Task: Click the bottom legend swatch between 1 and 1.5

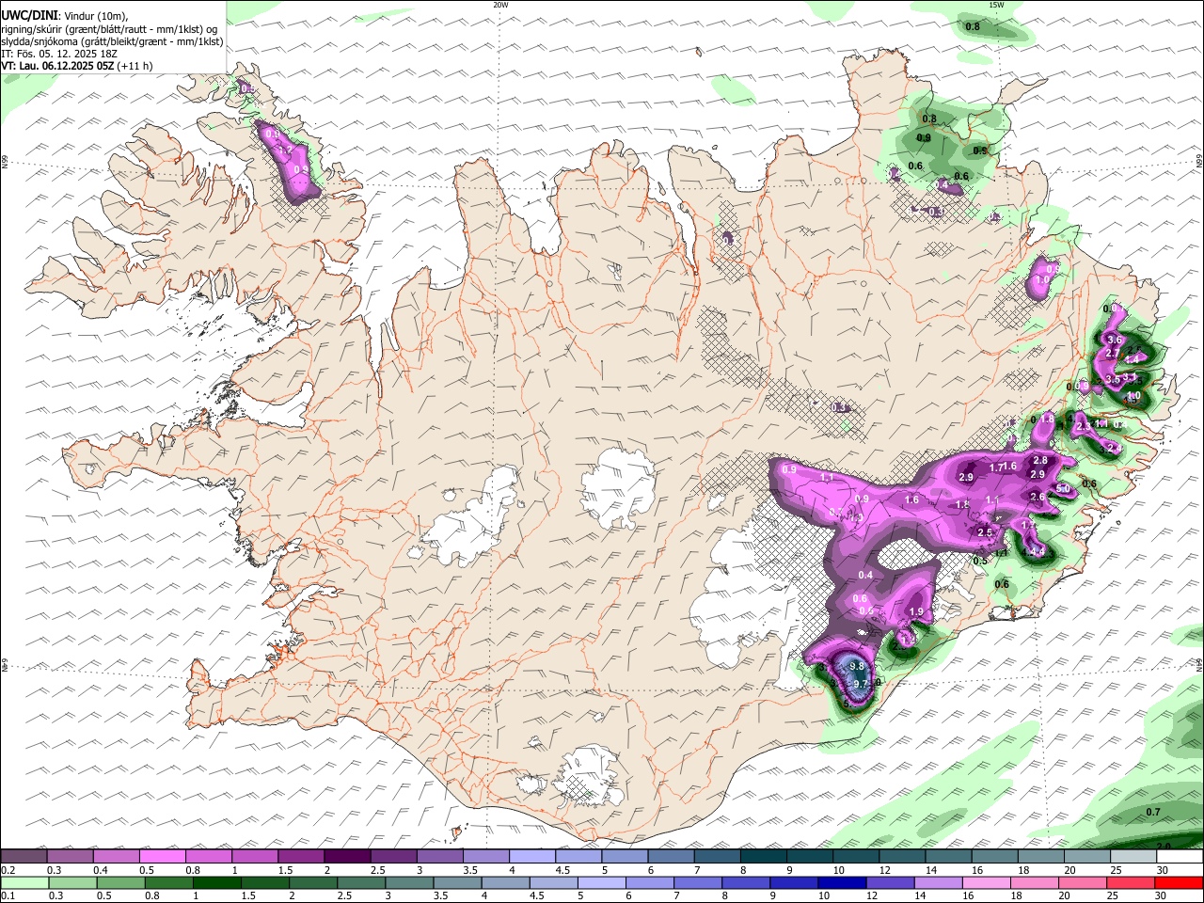Action: tap(217, 883)
